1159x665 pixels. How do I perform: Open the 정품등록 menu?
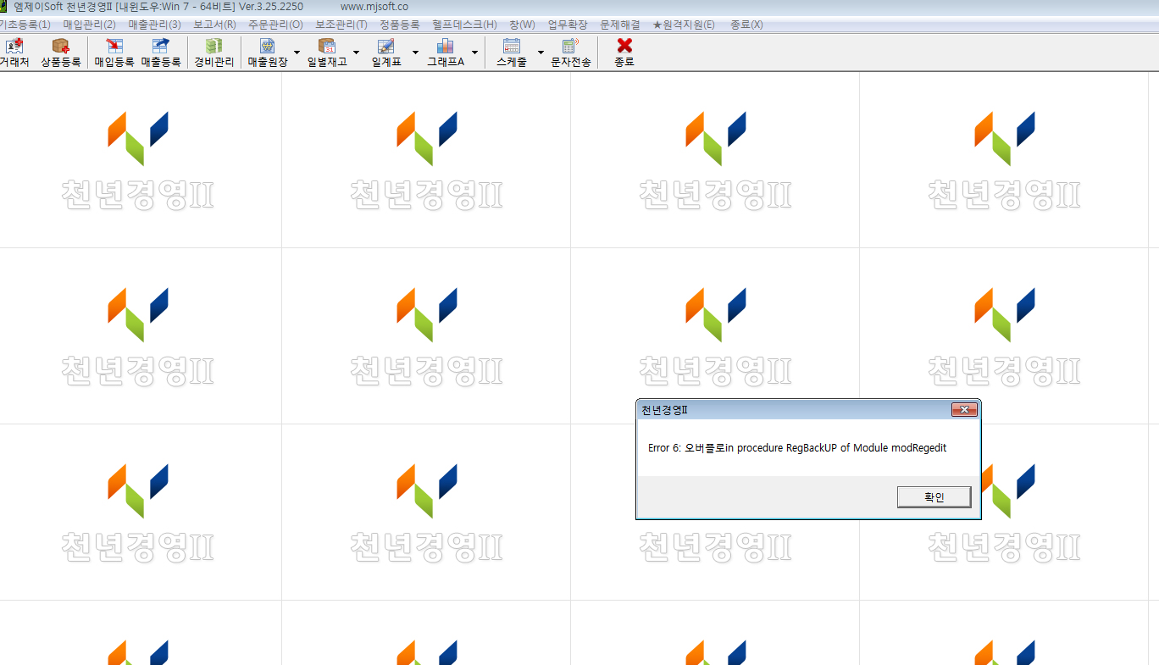pos(400,25)
